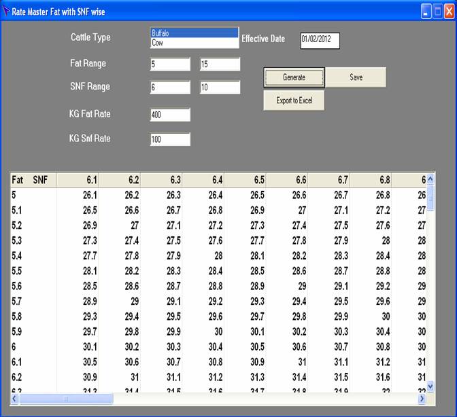Edit the Fat Range maximum field
This screenshot has width=457, height=417.
pyautogui.click(x=220, y=65)
